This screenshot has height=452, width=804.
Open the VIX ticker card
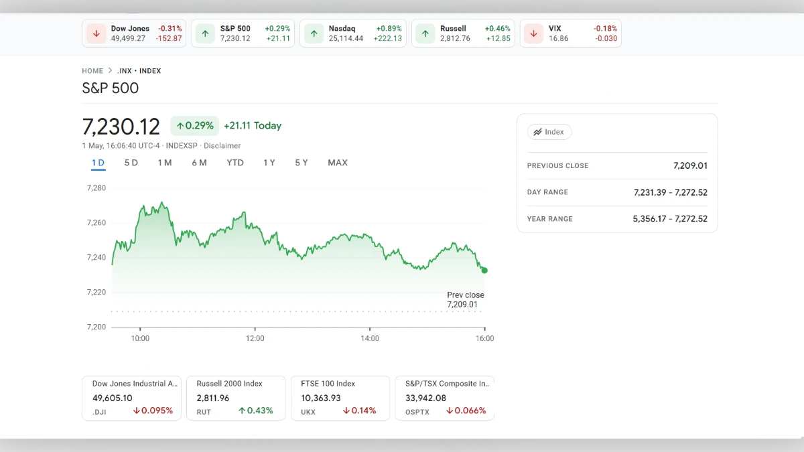click(571, 33)
